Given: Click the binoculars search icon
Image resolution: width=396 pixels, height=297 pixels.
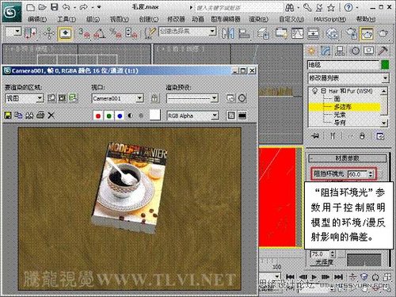Looking at the screenshot, I should click(x=289, y=8).
